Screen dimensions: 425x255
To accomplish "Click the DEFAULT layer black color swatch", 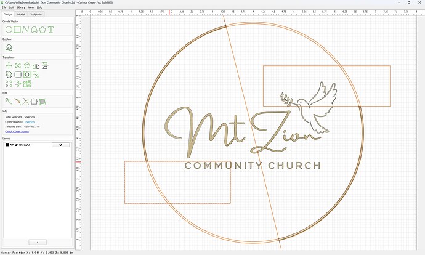I will (7, 145).
